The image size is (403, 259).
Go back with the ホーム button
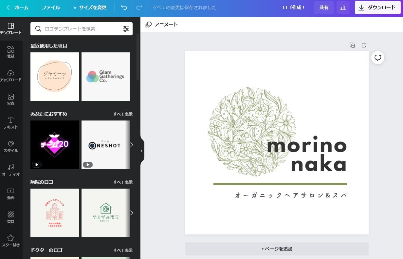(x=18, y=7)
